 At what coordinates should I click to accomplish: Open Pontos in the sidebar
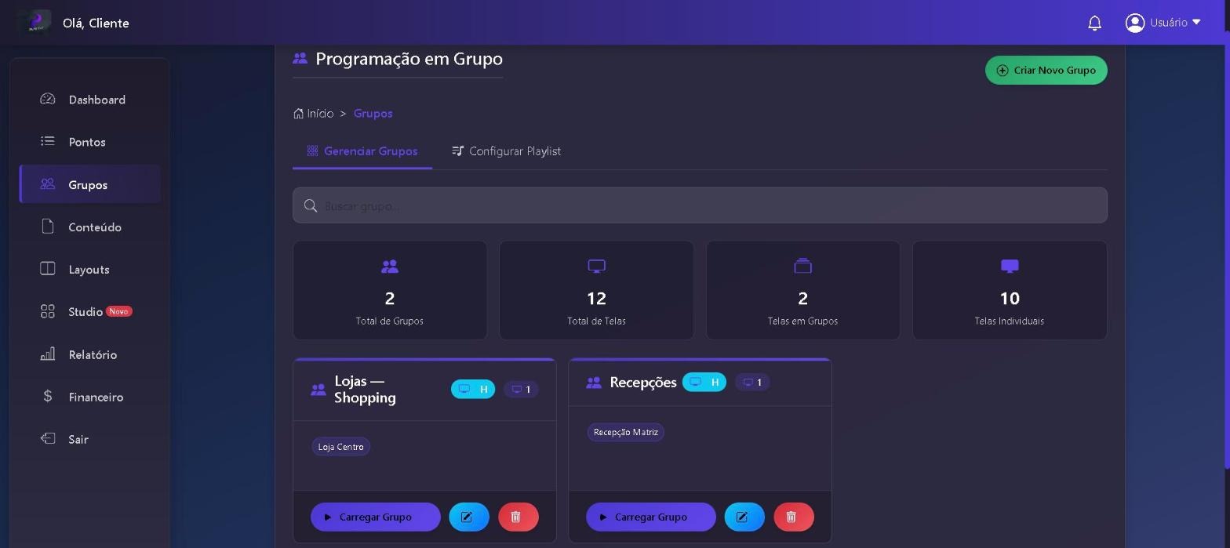(90, 142)
